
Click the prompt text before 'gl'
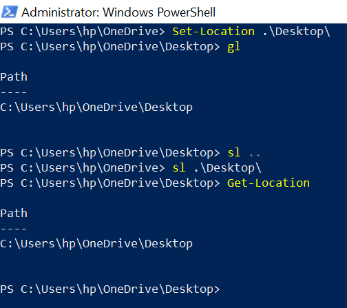tap(110, 47)
